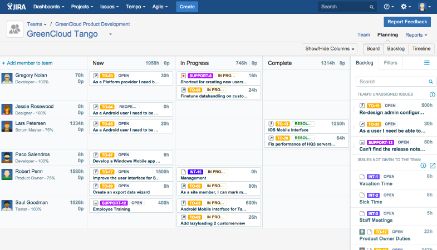Open the Reports dropdown

click(418, 35)
